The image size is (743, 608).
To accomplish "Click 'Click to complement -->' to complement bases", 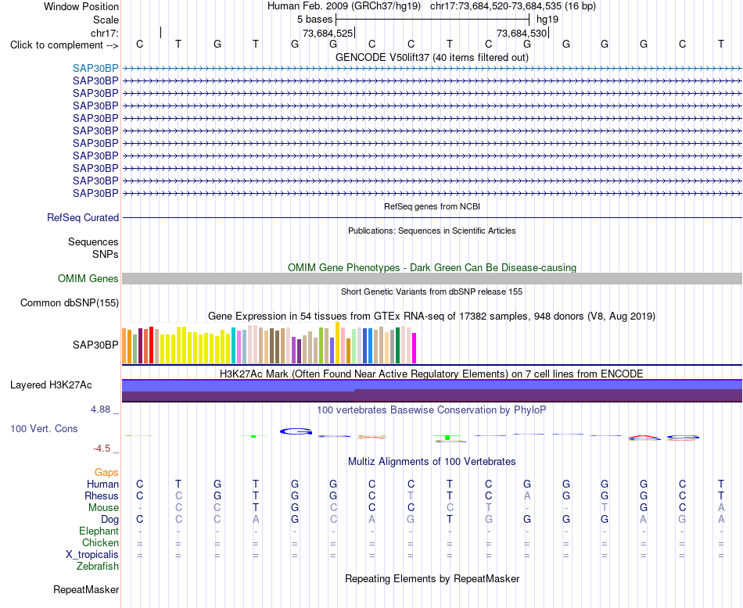I will coord(64,45).
